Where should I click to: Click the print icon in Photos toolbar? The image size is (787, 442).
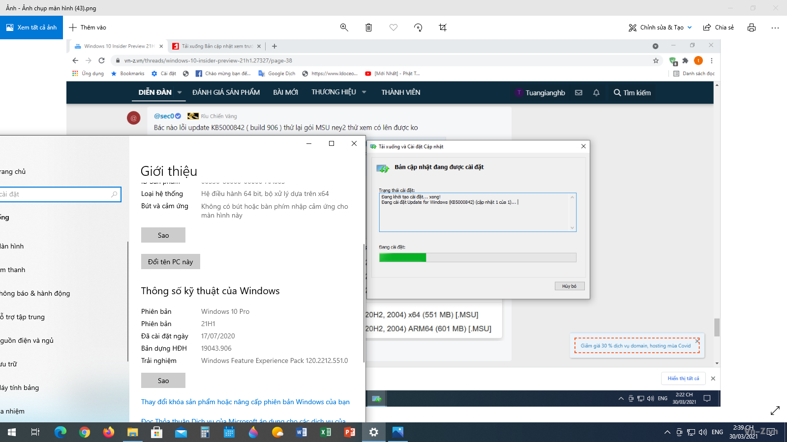pos(752,28)
